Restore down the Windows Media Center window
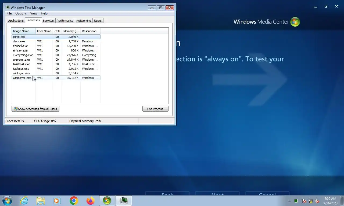 coord(326,7)
